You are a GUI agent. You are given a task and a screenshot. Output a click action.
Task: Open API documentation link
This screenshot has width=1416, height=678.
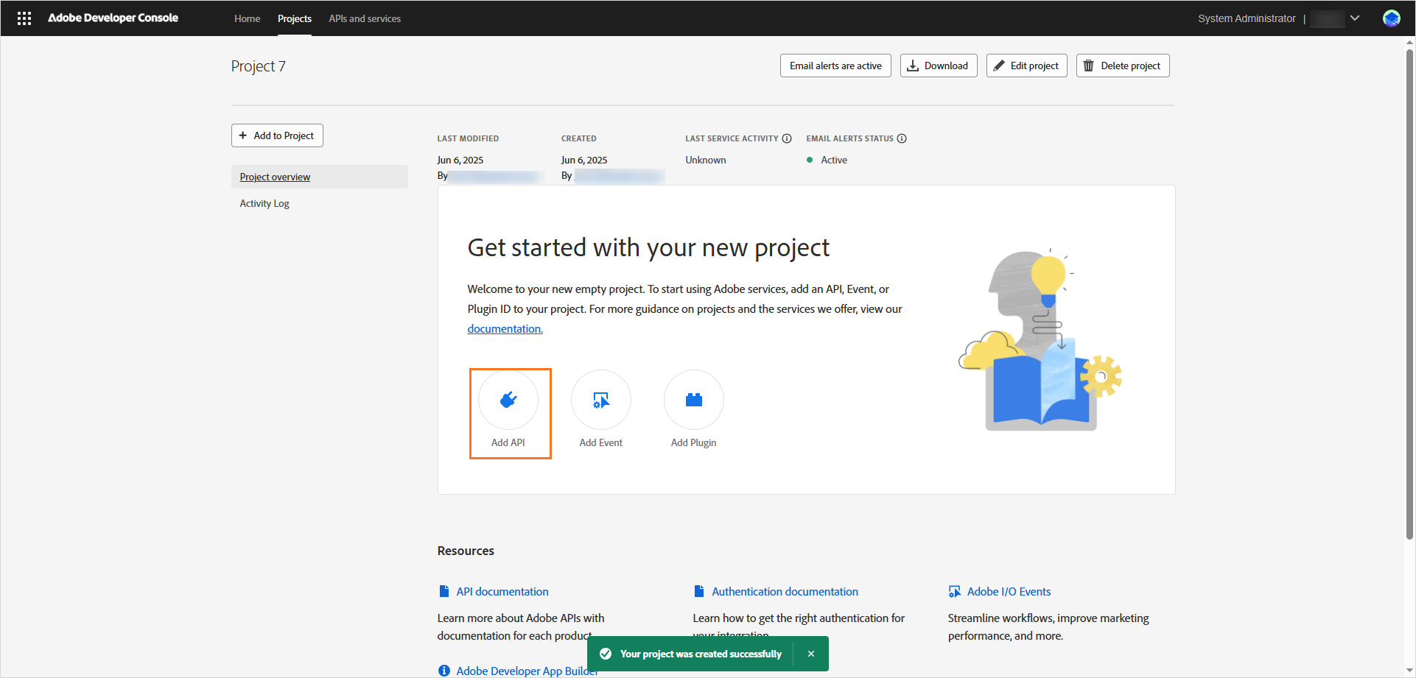click(502, 591)
